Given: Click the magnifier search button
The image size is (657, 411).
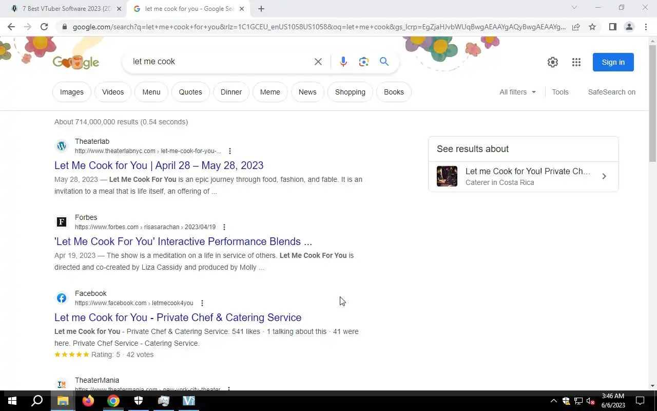Looking at the screenshot, I should (x=384, y=62).
